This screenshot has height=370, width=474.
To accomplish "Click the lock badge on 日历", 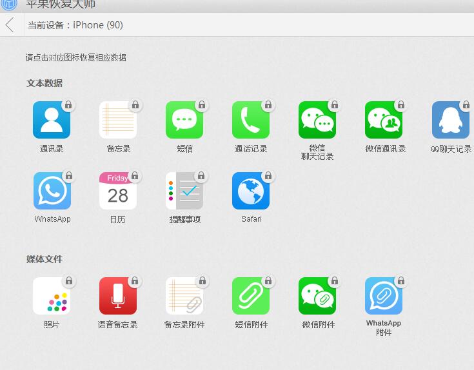I will click(135, 176).
